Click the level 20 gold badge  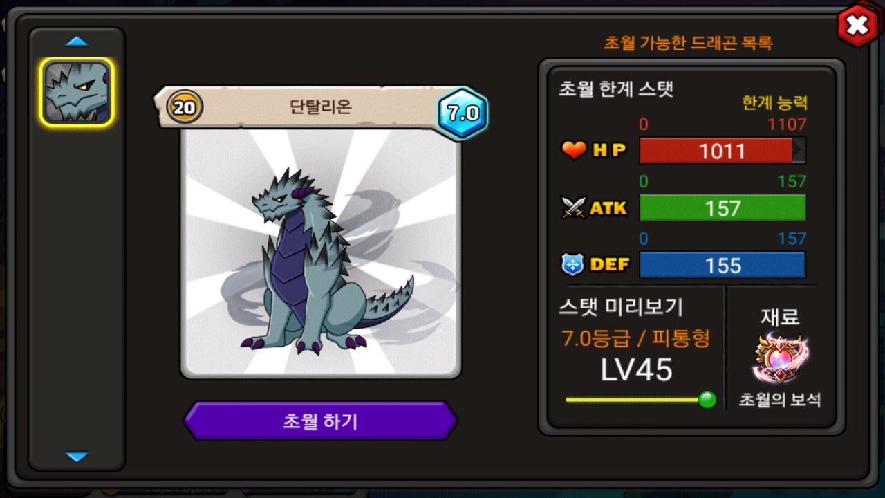pyautogui.click(x=185, y=107)
